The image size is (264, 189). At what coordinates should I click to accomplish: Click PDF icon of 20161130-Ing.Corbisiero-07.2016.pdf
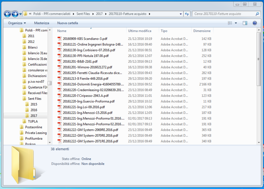pos(59,50)
